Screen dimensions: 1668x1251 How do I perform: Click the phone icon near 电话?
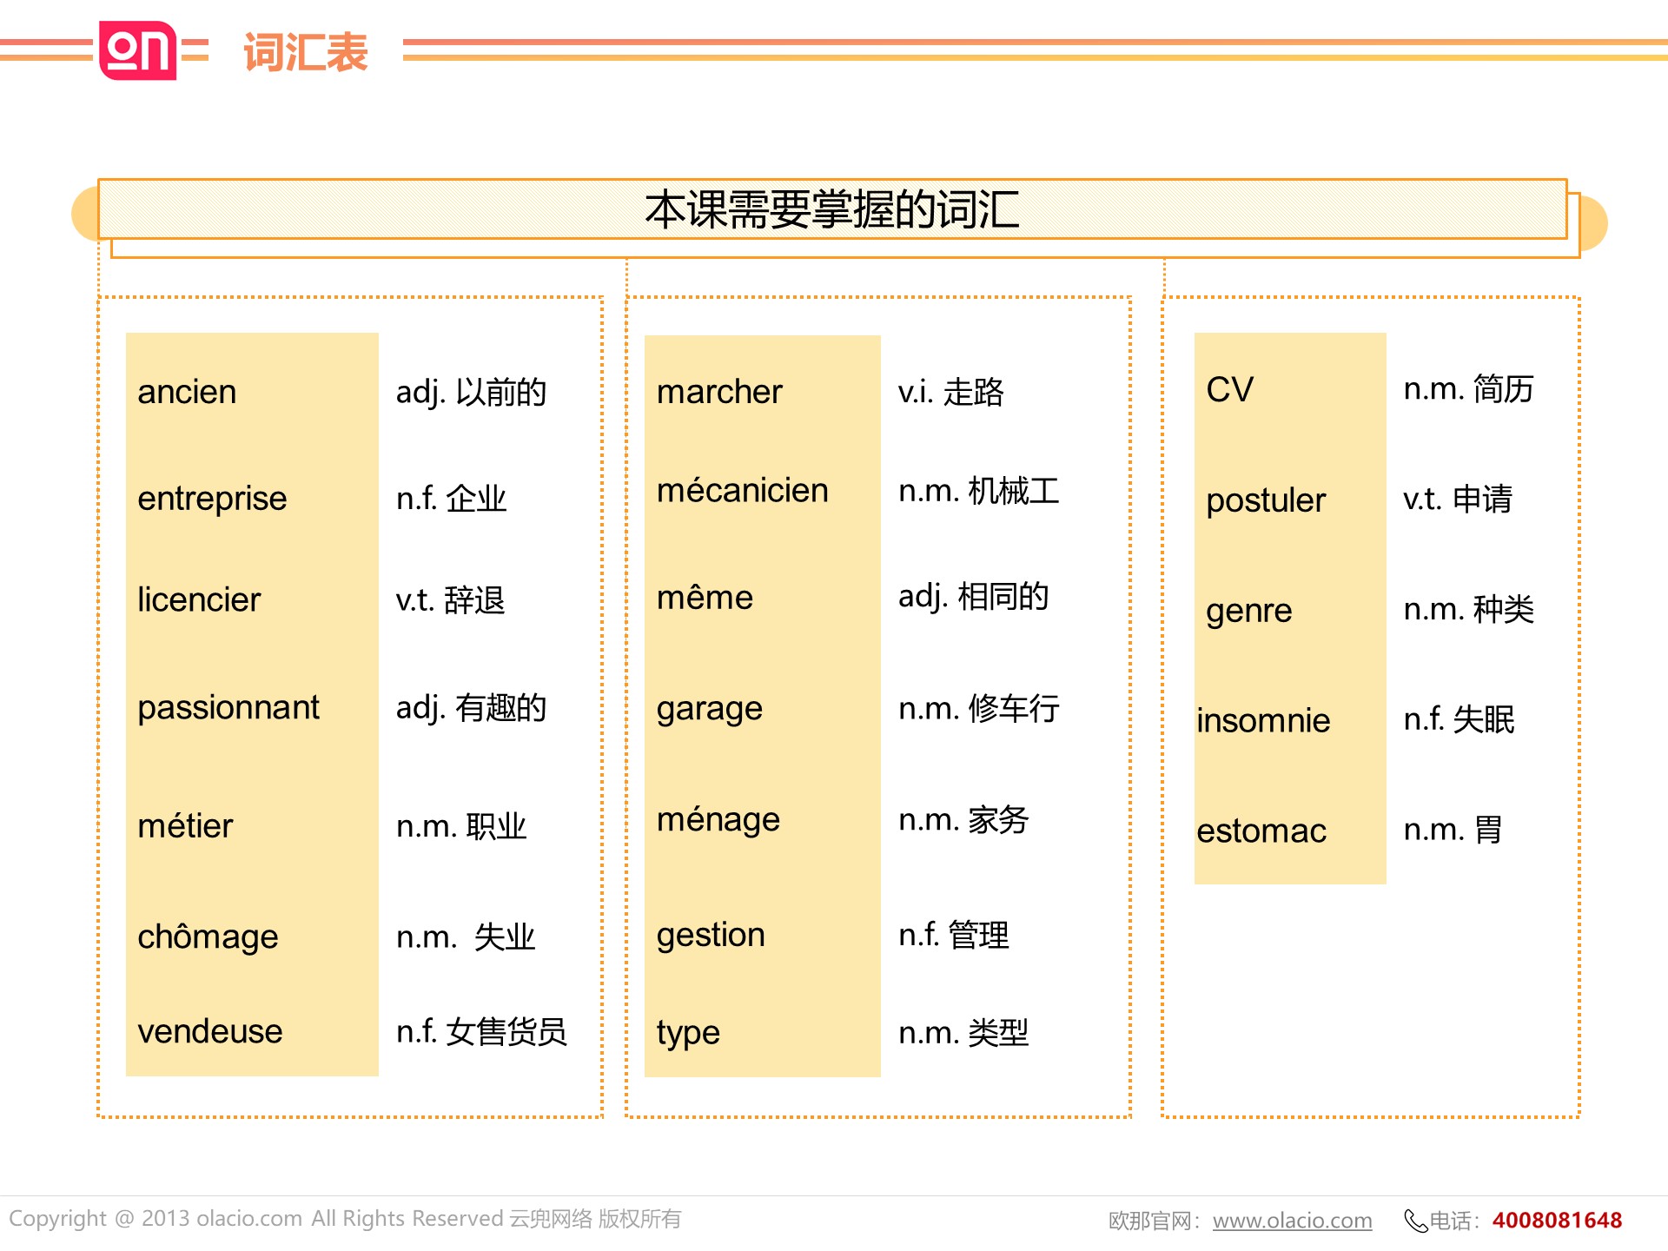click(1414, 1221)
